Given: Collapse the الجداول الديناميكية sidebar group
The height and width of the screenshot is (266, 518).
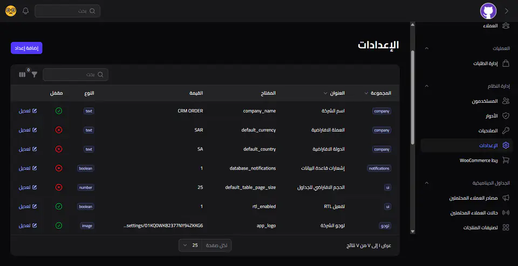Looking at the screenshot, I should (x=426, y=183).
